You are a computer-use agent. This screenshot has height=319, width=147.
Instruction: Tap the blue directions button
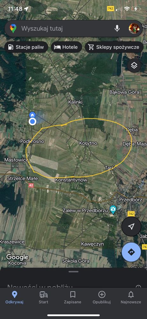131,252
